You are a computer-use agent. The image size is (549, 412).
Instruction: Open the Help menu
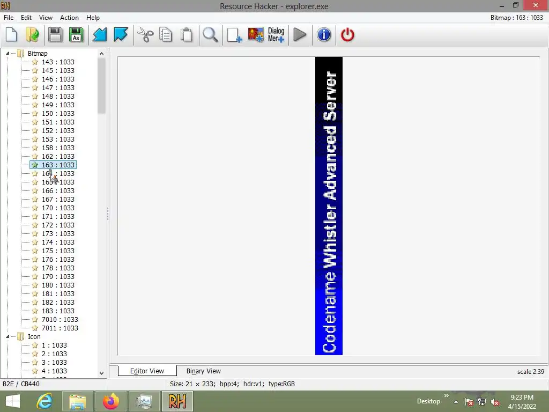tap(93, 18)
